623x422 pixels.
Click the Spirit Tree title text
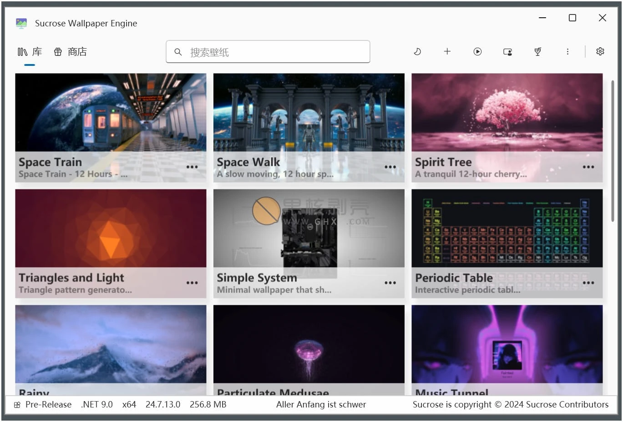(443, 162)
